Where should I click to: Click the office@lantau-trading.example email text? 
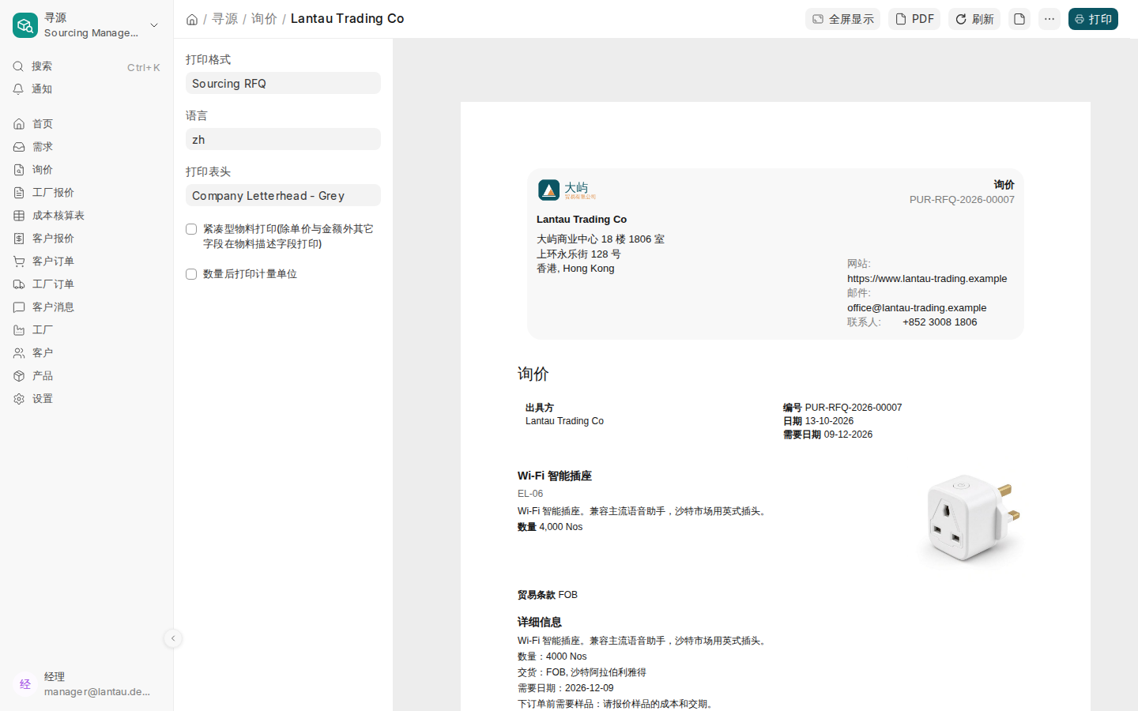tap(917, 308)
